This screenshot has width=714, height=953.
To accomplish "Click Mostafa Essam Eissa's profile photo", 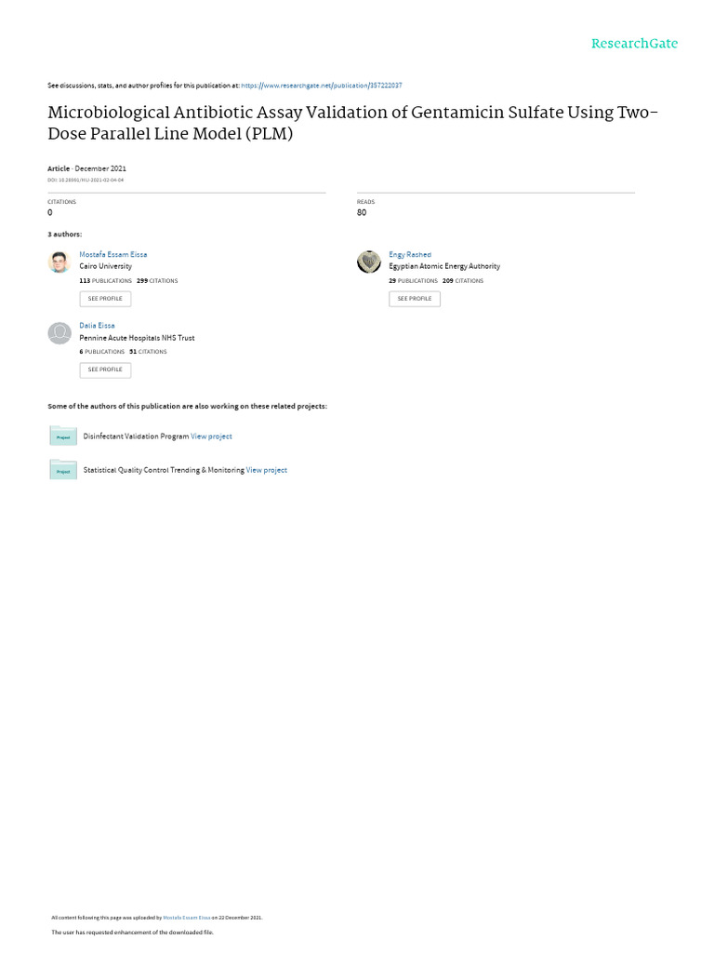I will [x=59, y=262].
